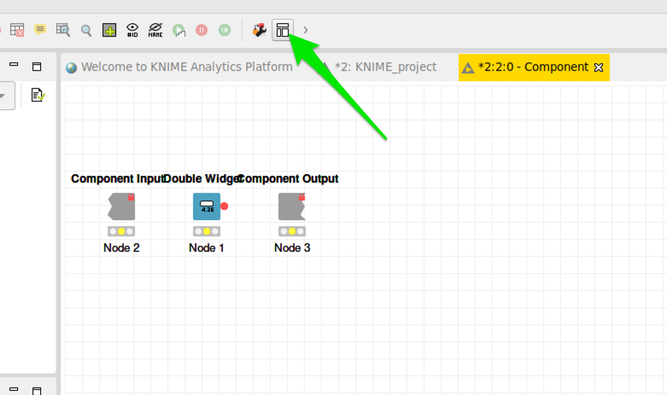
Task: Click the document with checkmark icon
Action: [x=38, y=96]
